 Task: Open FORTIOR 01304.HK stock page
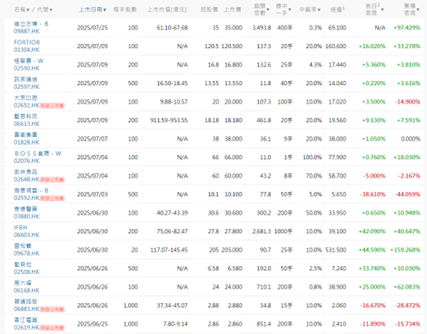pos(27,46)
